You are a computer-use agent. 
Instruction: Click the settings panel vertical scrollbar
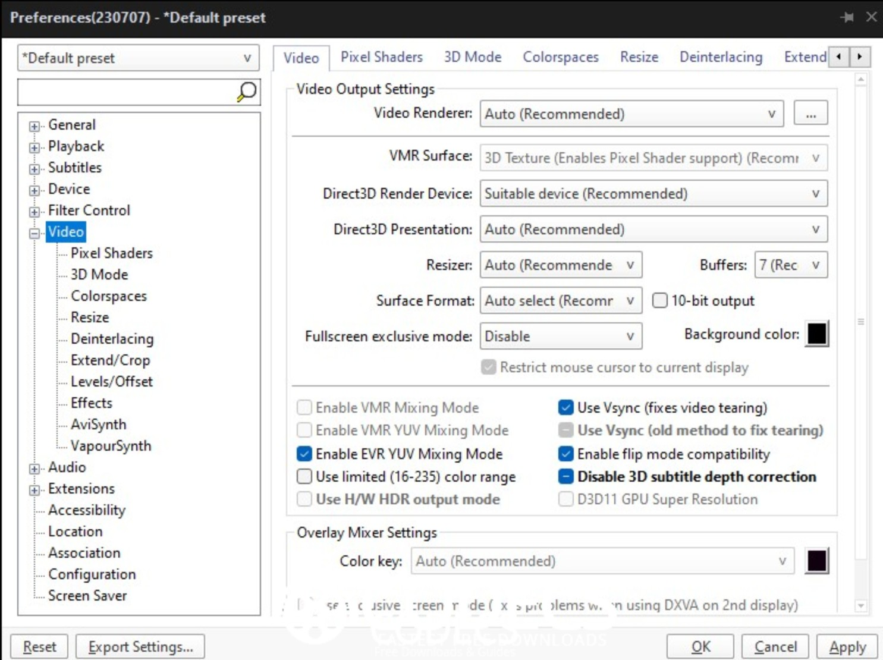pos(860,321)
